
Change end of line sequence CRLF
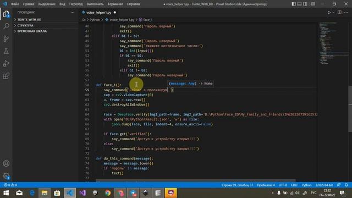click(x=294, y=185)
